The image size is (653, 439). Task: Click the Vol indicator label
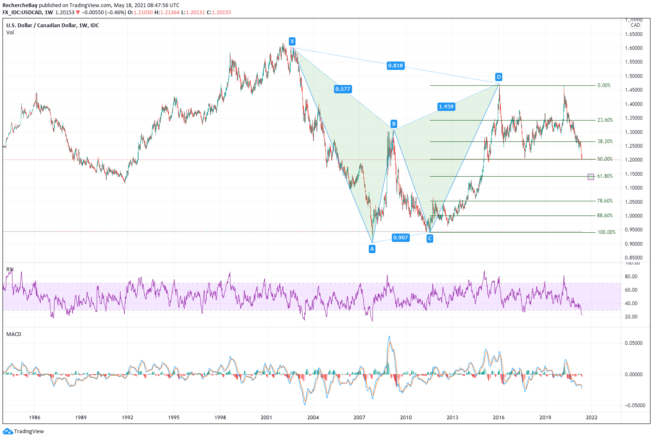10,33
